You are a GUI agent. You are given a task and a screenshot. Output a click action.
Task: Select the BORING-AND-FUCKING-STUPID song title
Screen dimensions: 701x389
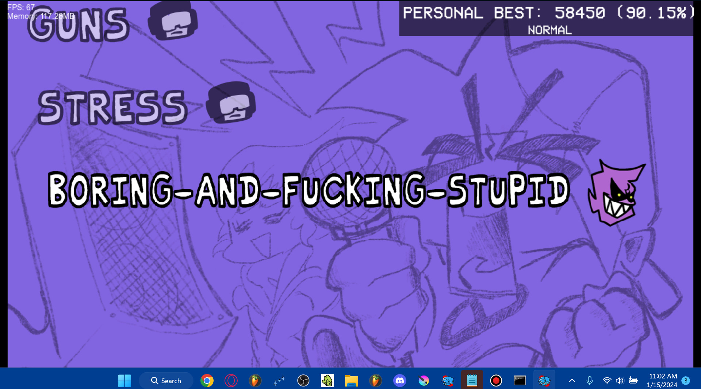309,190
